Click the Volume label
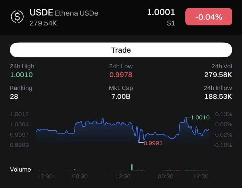 point(20,170)
